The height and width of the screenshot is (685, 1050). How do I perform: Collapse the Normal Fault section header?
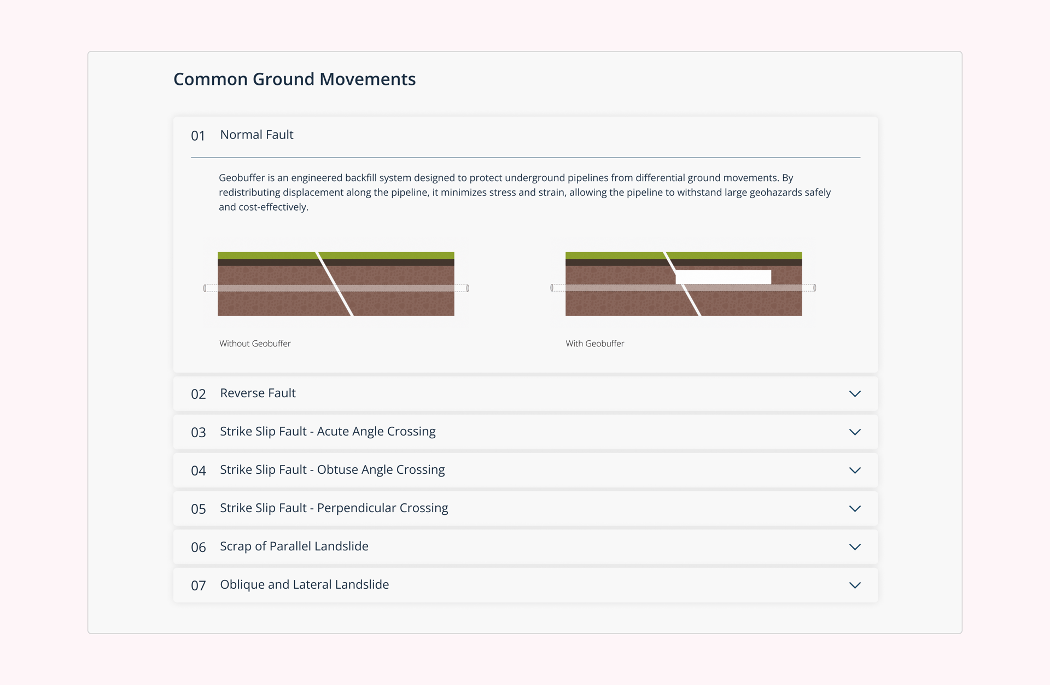pos(256,135)
